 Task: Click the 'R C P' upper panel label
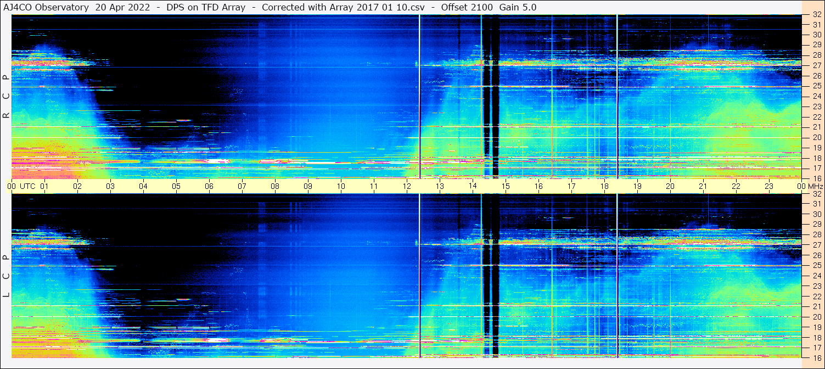(x=6, y=97)
